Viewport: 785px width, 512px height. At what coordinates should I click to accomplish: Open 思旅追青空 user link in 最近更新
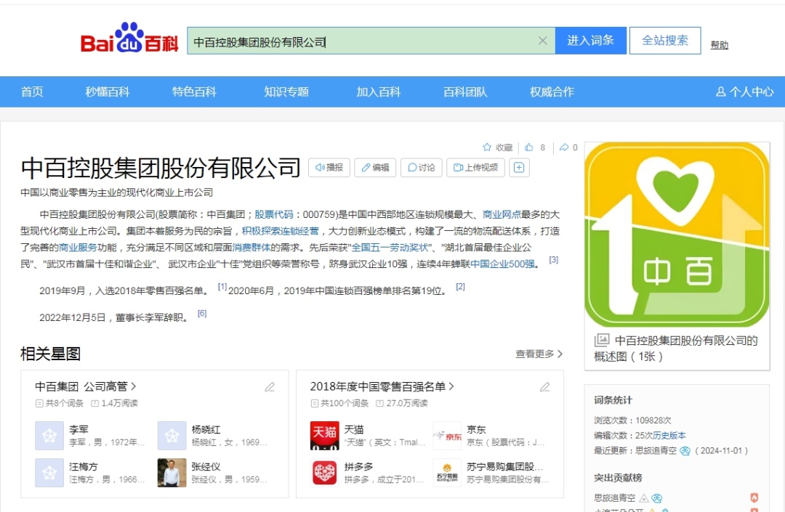point(656,450)
